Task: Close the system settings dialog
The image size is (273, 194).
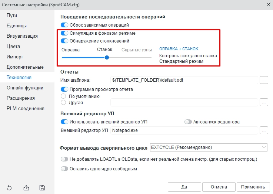Action: click(x=268, y=4)
